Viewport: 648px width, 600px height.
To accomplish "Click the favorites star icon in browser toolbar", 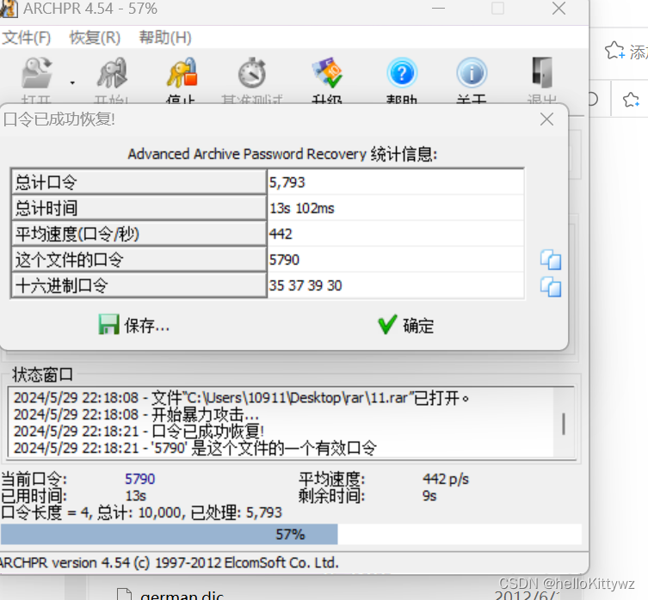I will click(631, 100).
